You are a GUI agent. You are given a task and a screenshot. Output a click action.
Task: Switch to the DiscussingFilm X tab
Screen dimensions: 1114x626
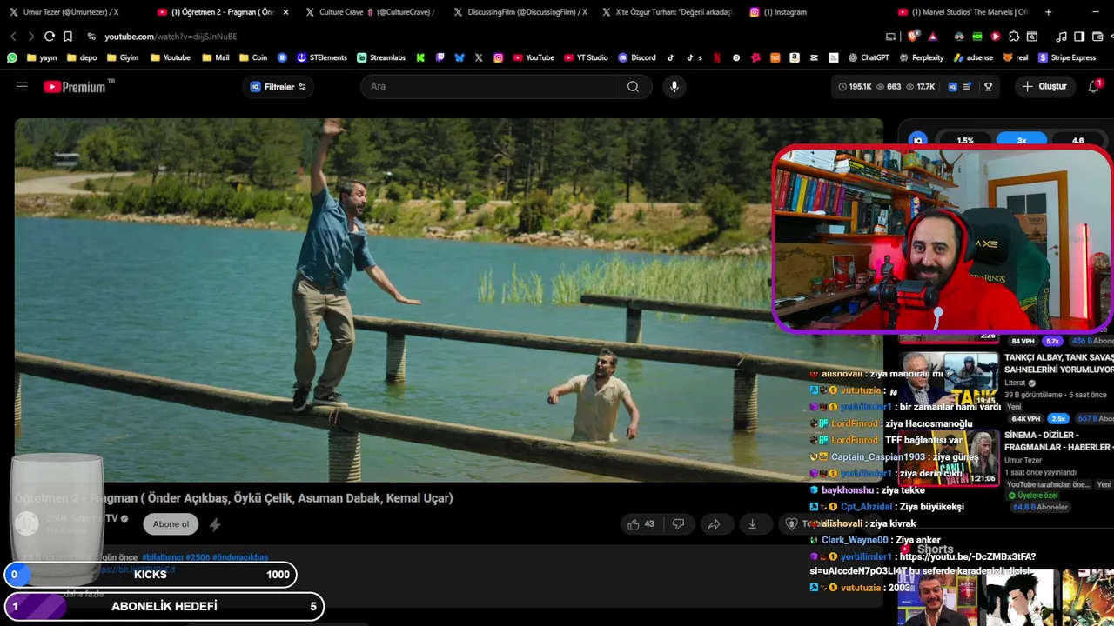pyautogui.click(x=522, y=12)
